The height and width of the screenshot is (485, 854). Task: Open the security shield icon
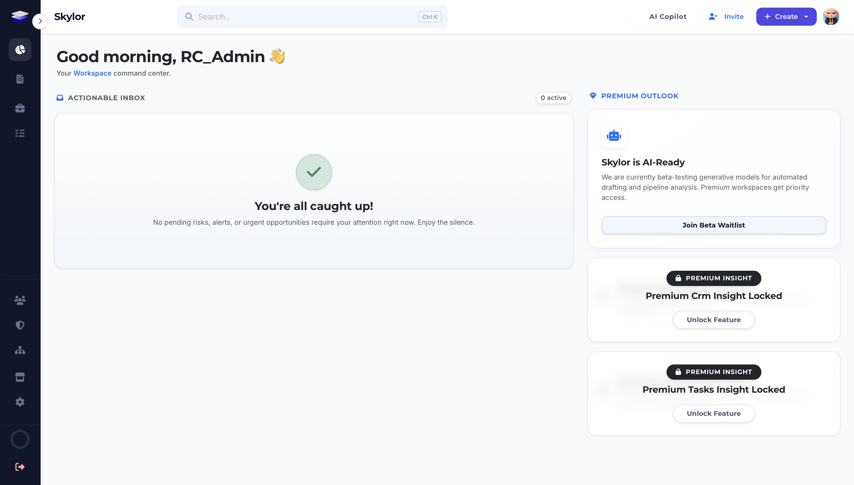pos(20,325)
